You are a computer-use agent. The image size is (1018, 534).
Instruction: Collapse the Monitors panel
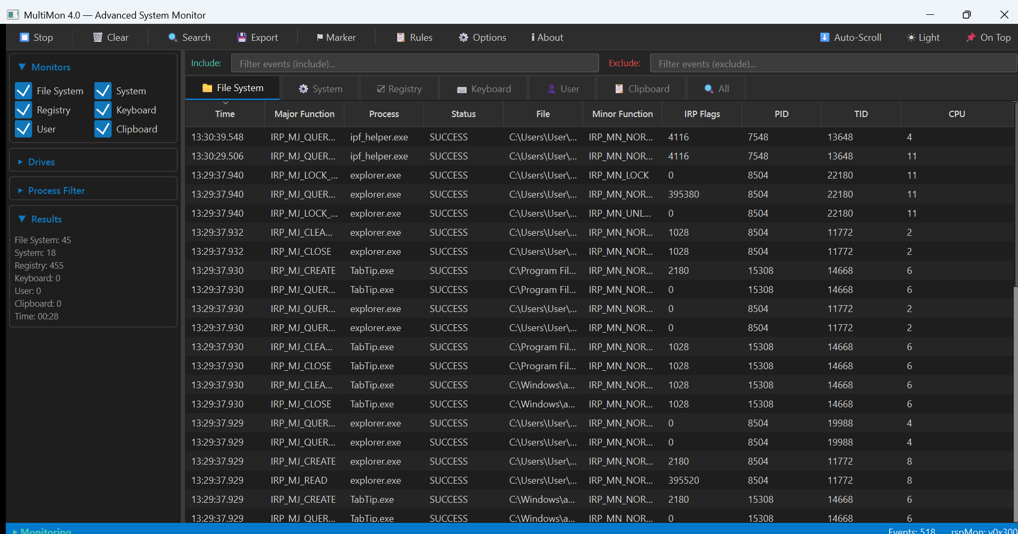coord(22,67)
